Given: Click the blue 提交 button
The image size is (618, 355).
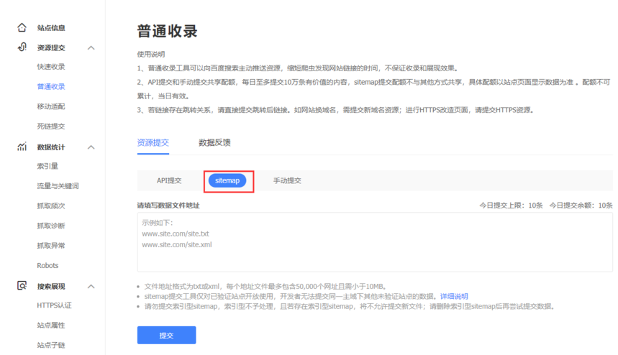Looking at the screenshot, I should point(166,336).
